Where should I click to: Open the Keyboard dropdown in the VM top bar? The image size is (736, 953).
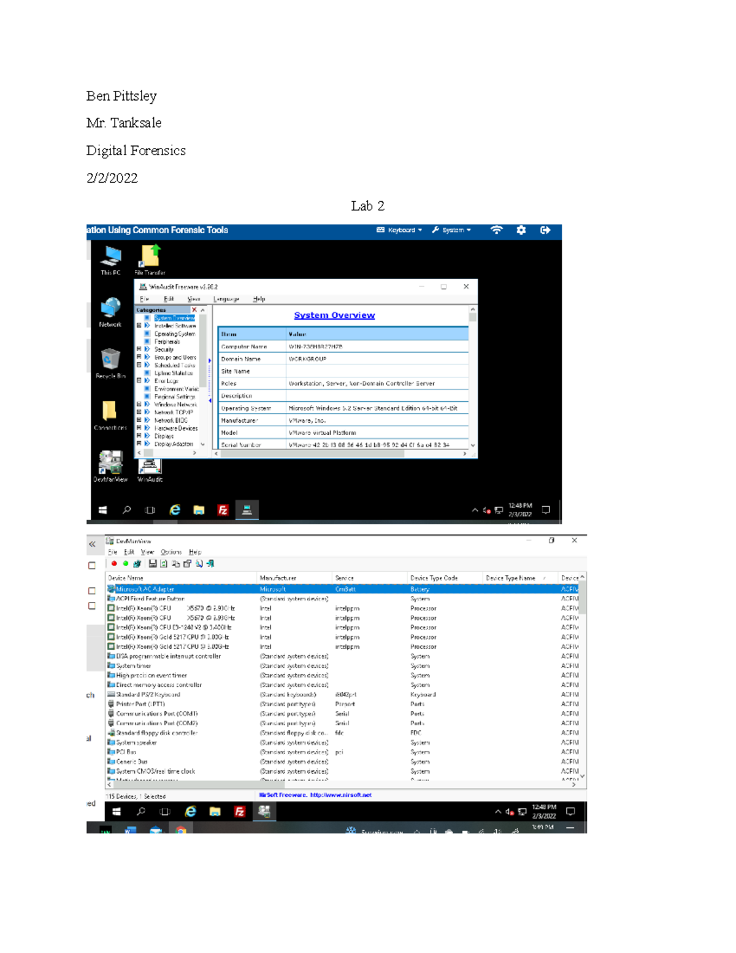pyautogui.click(x=399, y=230)
